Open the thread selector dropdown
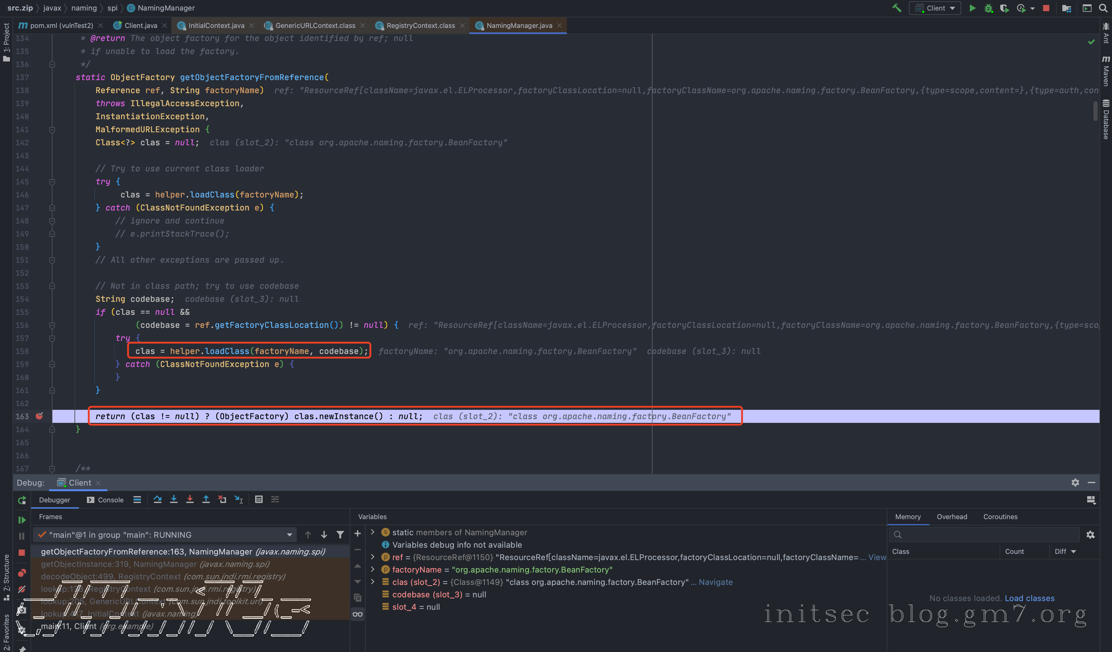 pyautogui.click(x=289, y=535)
